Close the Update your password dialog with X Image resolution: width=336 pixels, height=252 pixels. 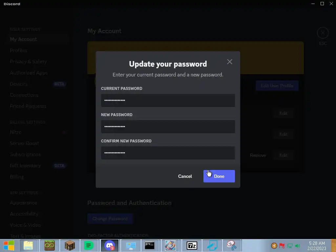pyautogui.click(x=229, y=62)
